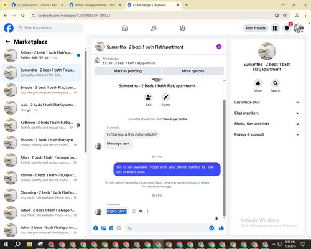Click More options button
Screen dimensions: 311x249
(193, 71)
